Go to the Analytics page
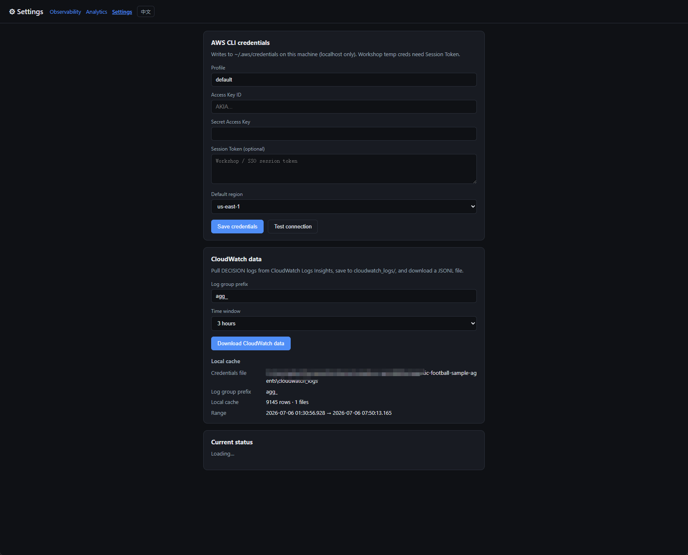Screen dimensions: 688x555 pyautogui.click(x=97, y=12)
